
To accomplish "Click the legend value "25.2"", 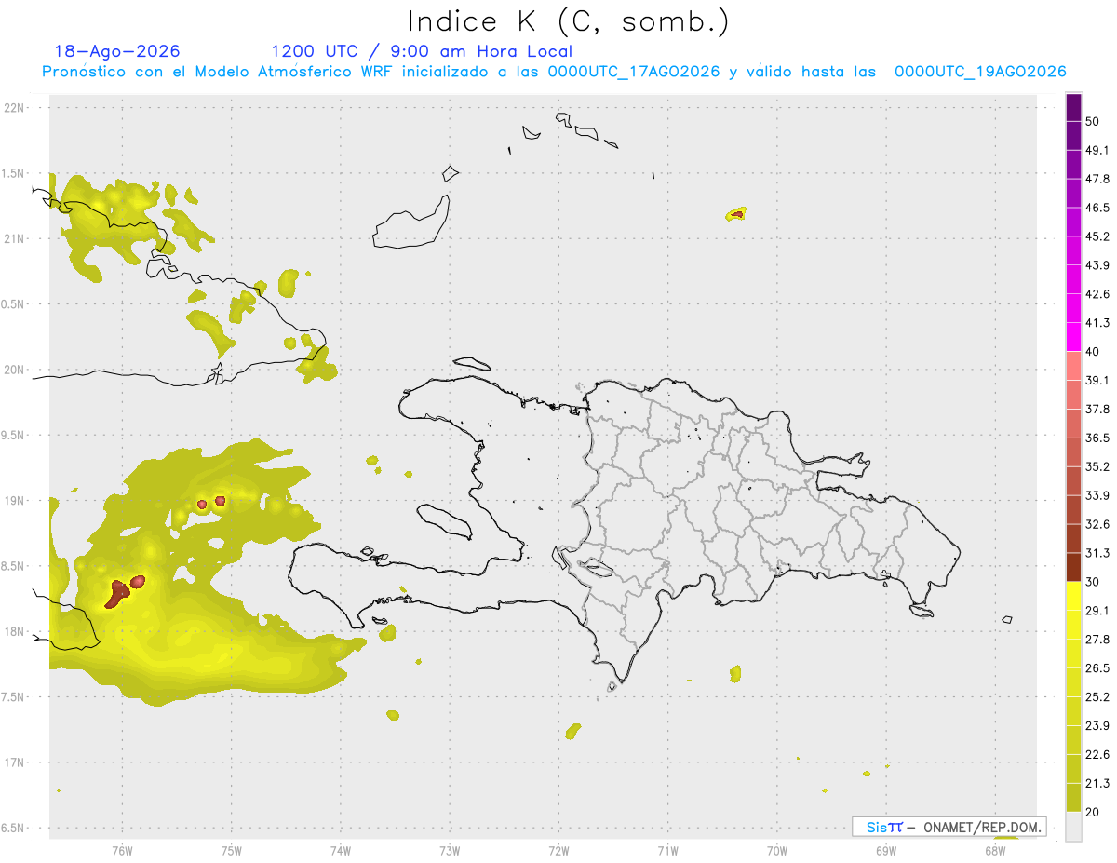I will (1097, 697).
